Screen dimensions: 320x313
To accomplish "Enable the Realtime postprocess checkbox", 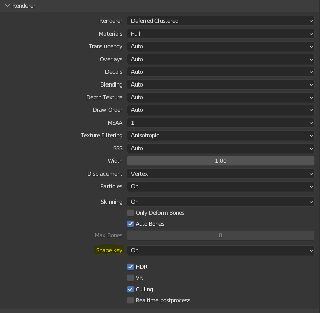I will [x=130, y=300].
